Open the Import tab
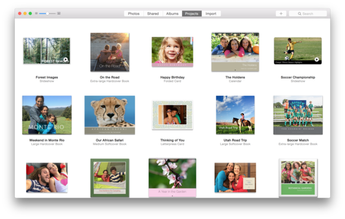 211,14
